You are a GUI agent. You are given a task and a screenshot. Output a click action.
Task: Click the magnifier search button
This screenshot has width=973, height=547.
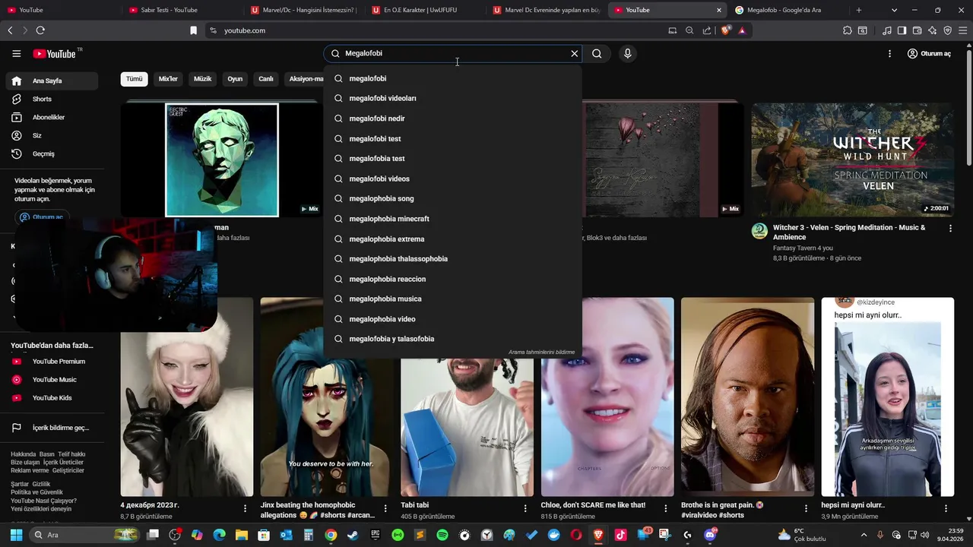tap(597, 54)
